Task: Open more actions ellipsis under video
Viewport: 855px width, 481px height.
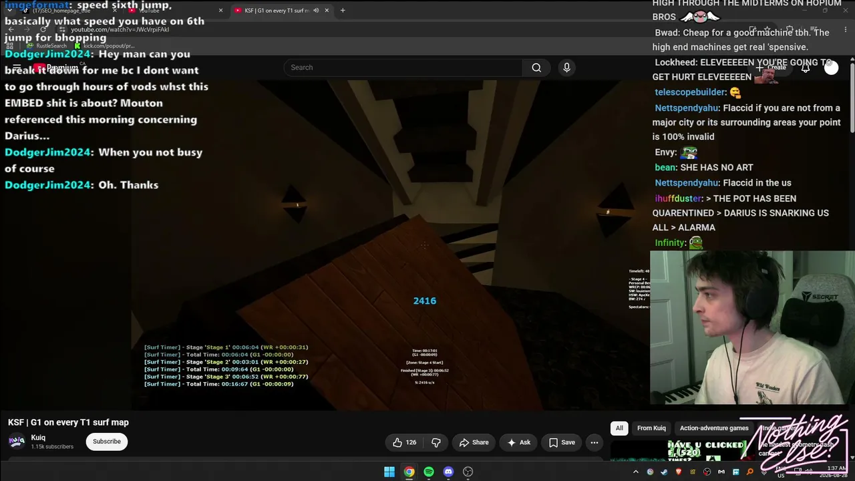Action: [x=594, y=442]
